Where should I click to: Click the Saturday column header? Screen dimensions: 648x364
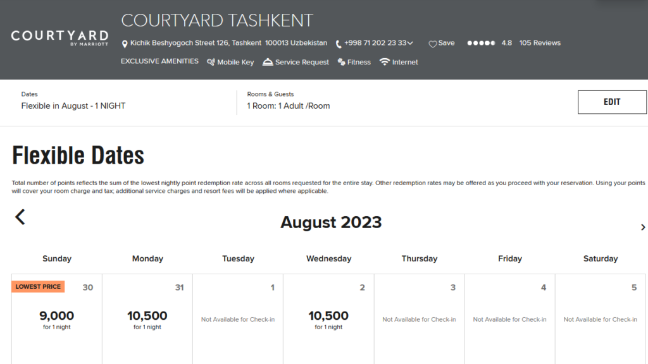[x=601, y=258]
